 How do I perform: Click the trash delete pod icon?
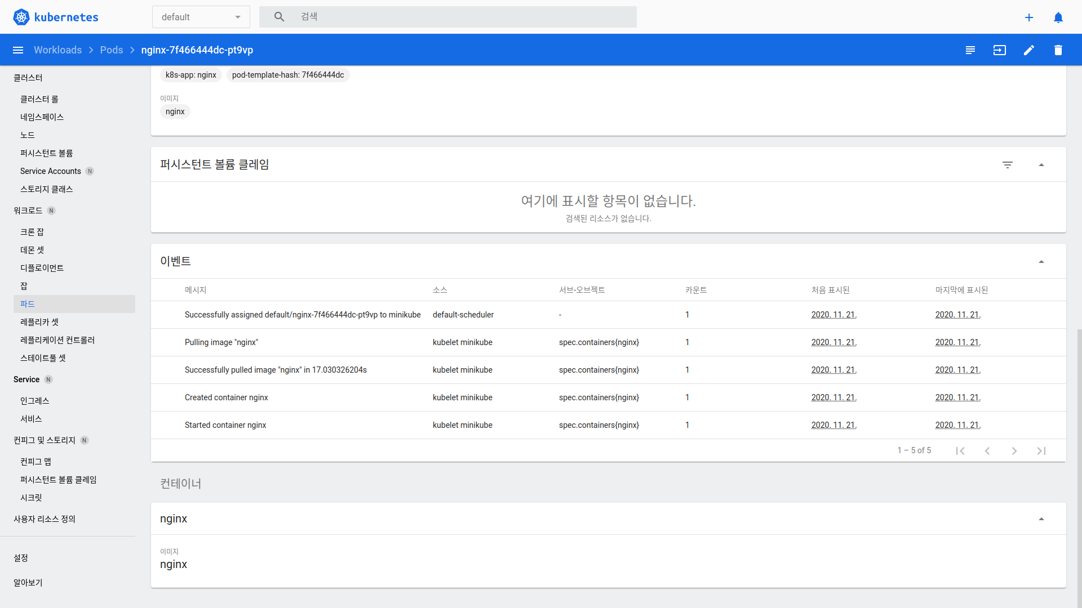tap(1058, 50)
